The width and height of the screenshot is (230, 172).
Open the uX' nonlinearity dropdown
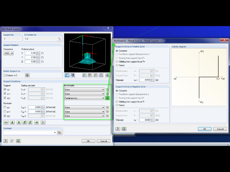[84, 90]
